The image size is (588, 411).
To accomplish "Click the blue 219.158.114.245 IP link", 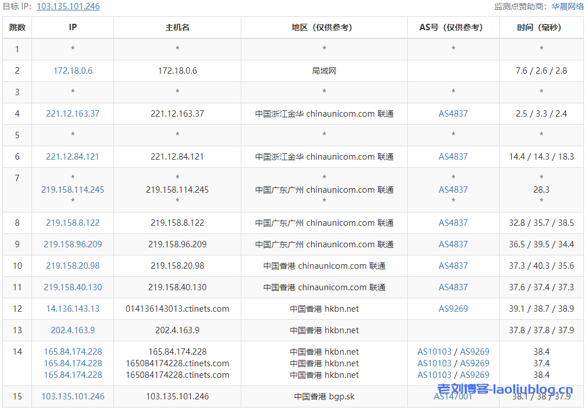I will [73, 190].
